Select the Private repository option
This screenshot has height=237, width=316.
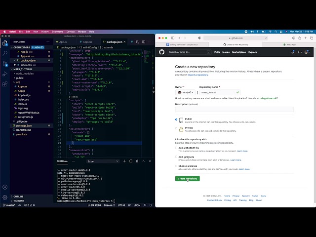tap(176, 128)
